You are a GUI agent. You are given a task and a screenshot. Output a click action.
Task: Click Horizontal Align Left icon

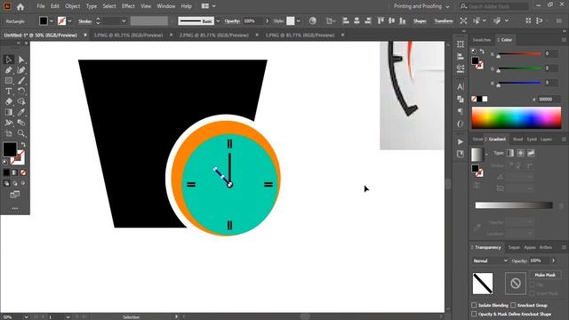[346, 20]
